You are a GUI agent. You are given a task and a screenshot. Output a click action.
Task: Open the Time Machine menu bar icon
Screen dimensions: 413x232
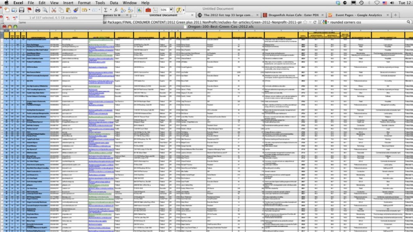[x=361, y=3]
